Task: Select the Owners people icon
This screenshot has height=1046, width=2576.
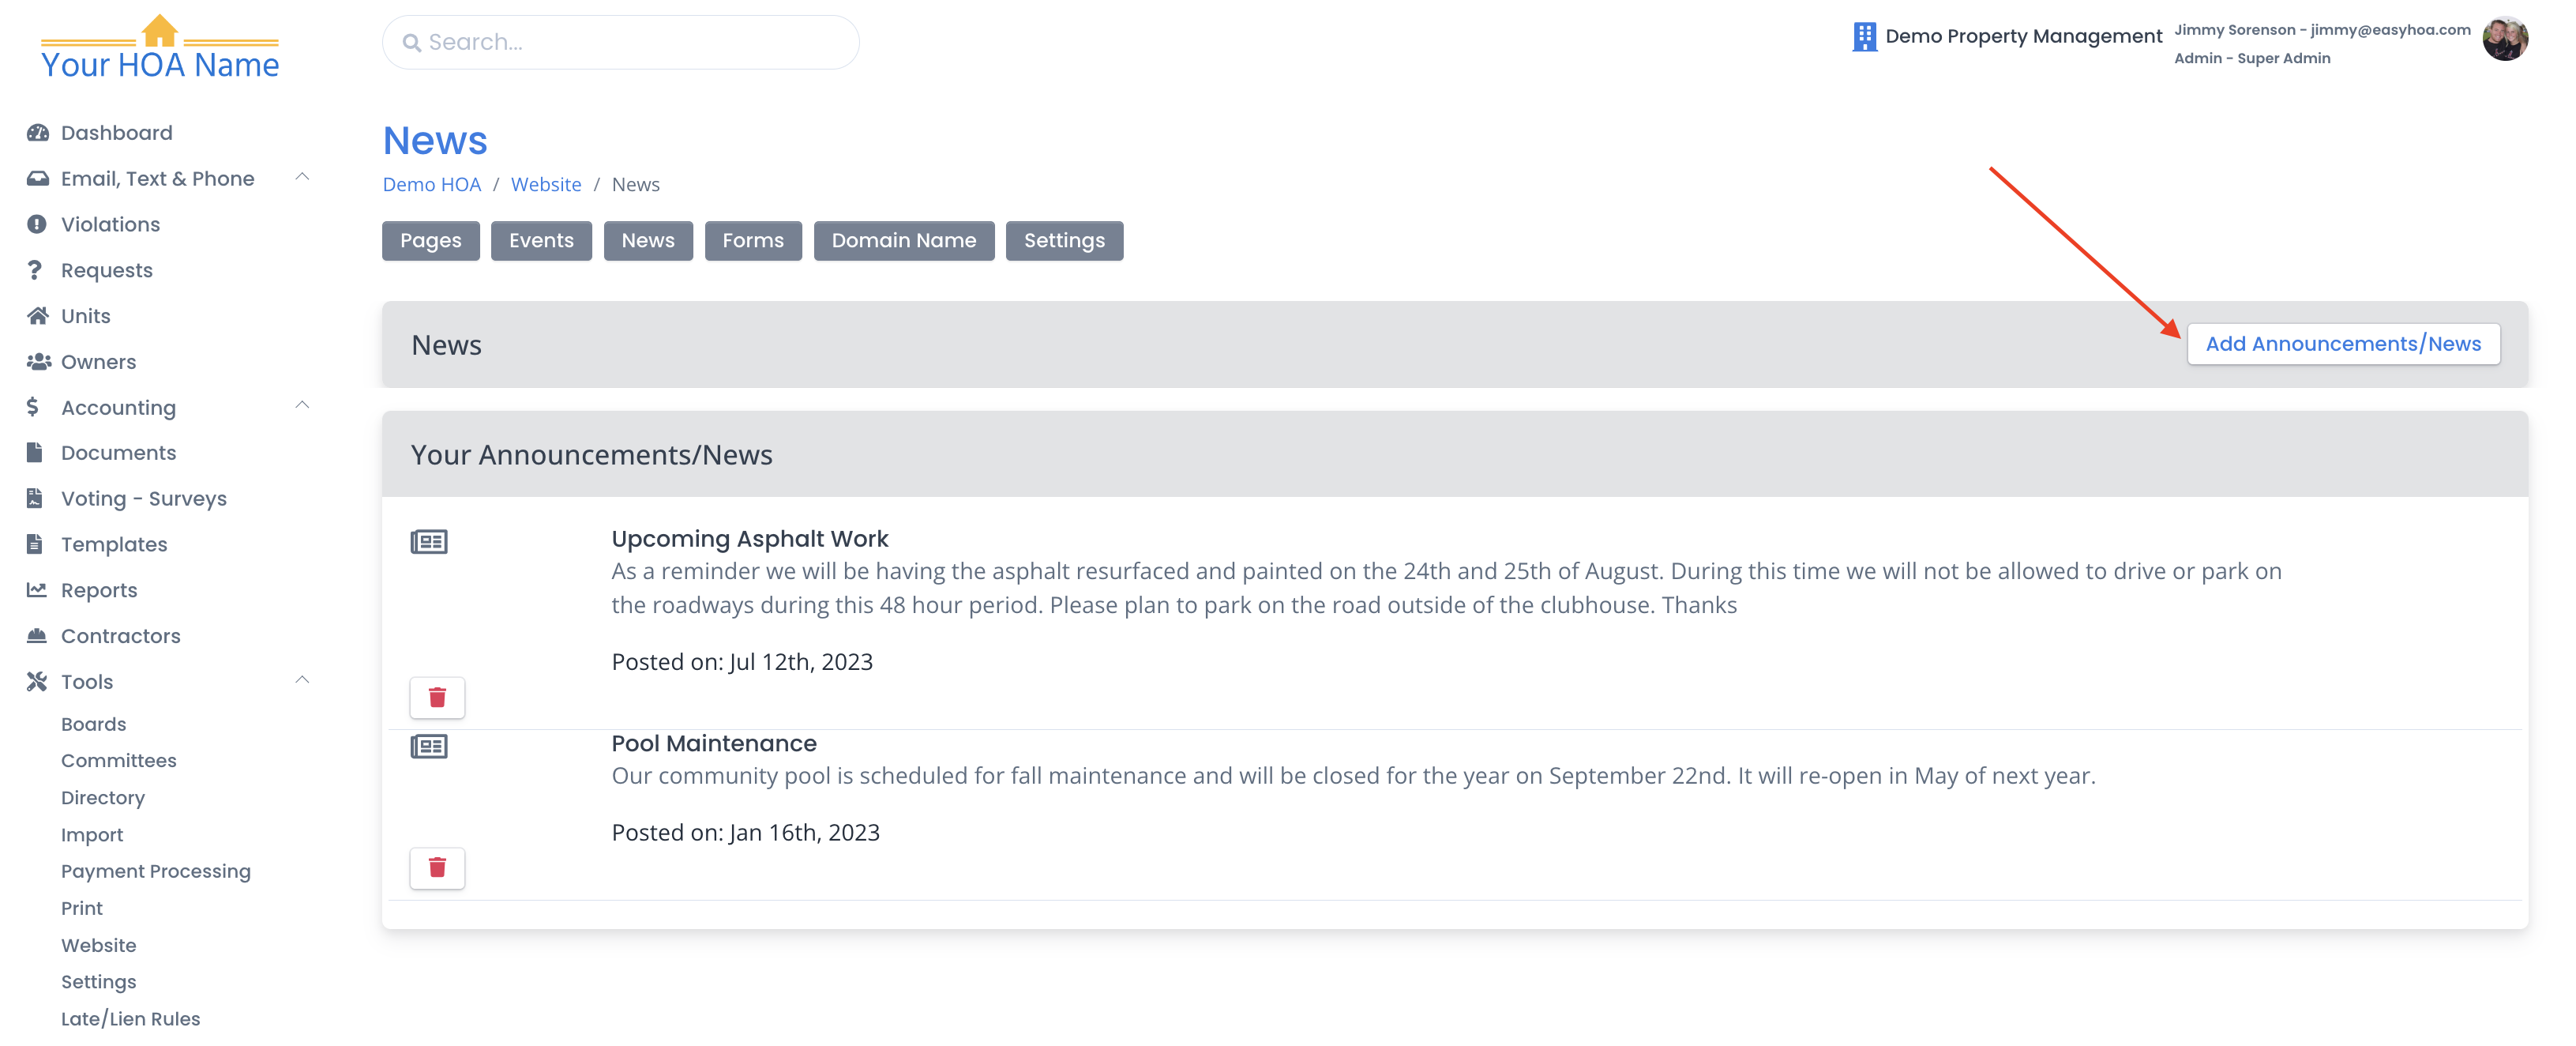Action: (38, 361)
